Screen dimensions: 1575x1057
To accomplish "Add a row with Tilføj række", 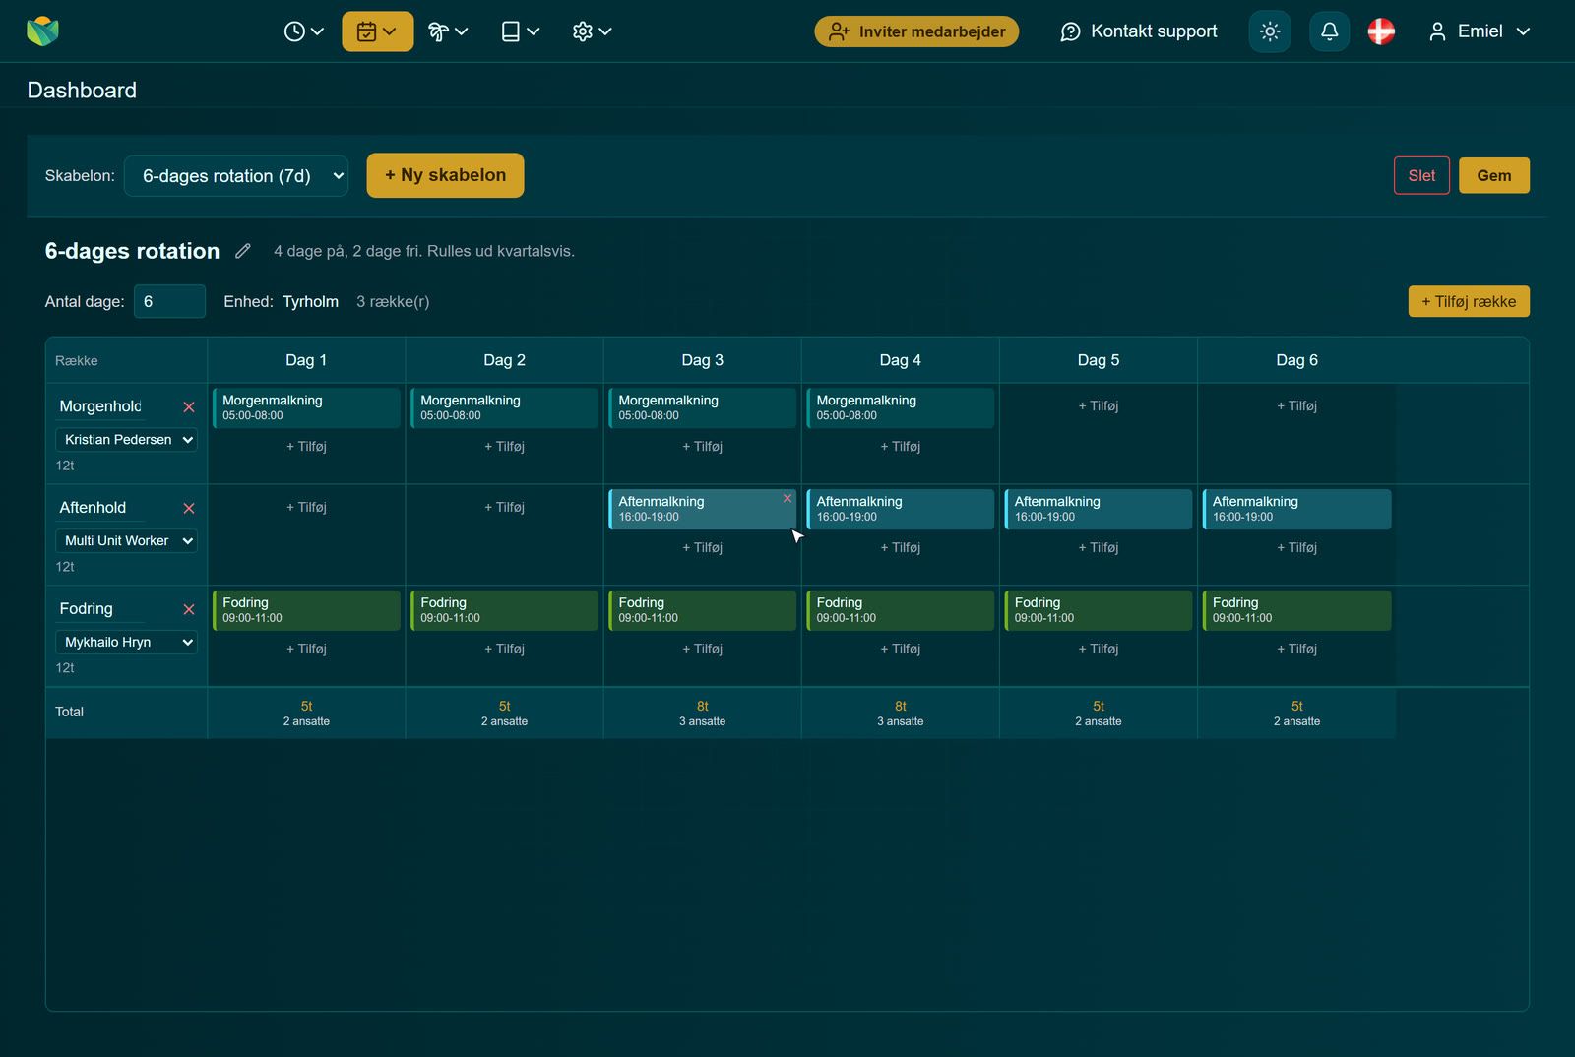I will coord(1469,302).
